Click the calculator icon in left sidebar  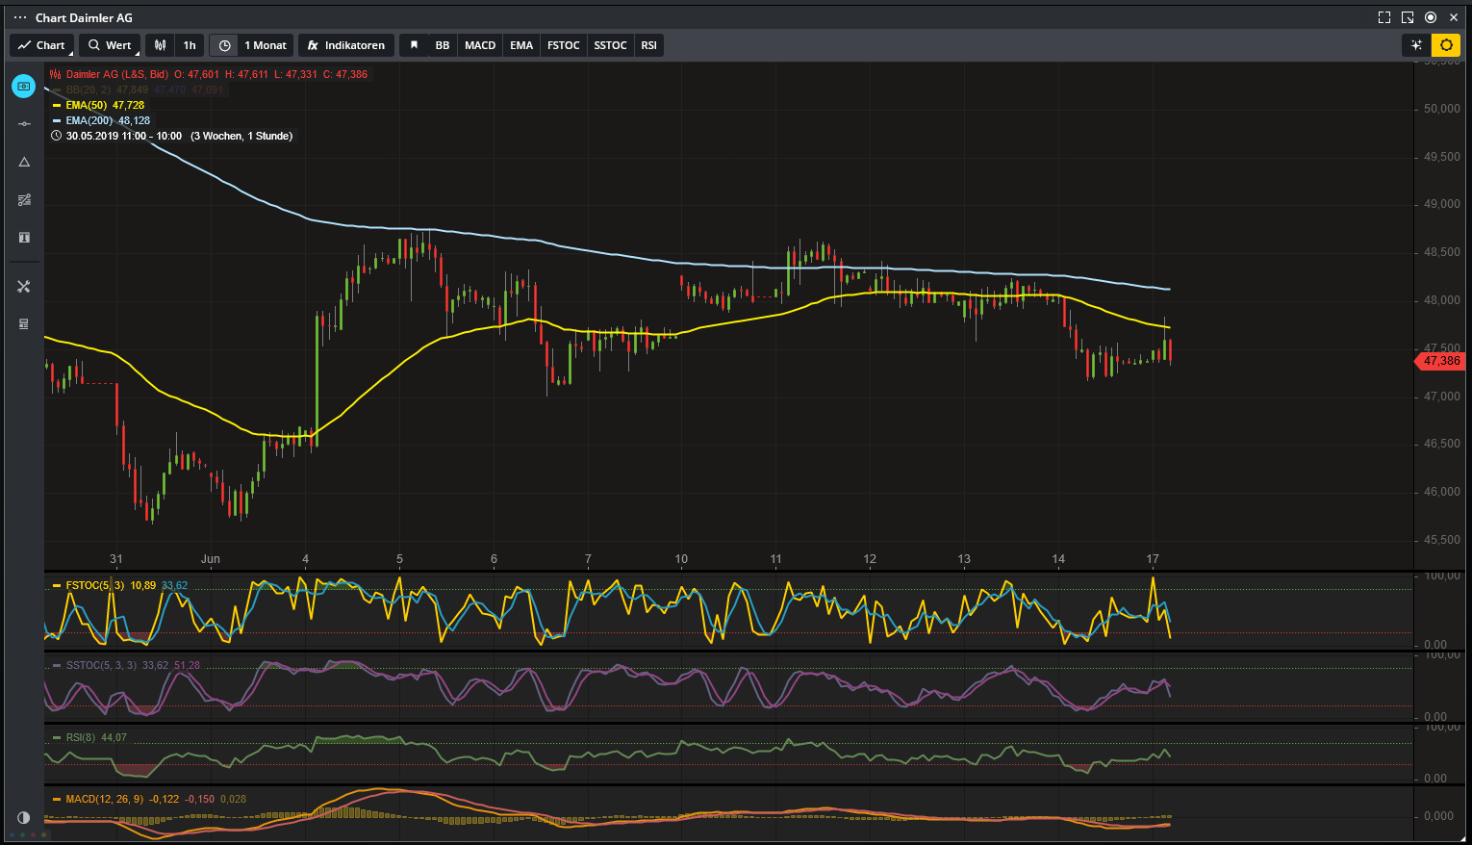click(24, 324)
